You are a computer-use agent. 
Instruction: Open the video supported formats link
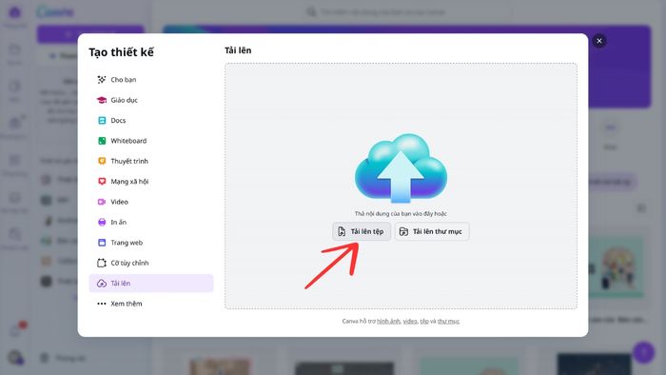click(x=410, y=321)
